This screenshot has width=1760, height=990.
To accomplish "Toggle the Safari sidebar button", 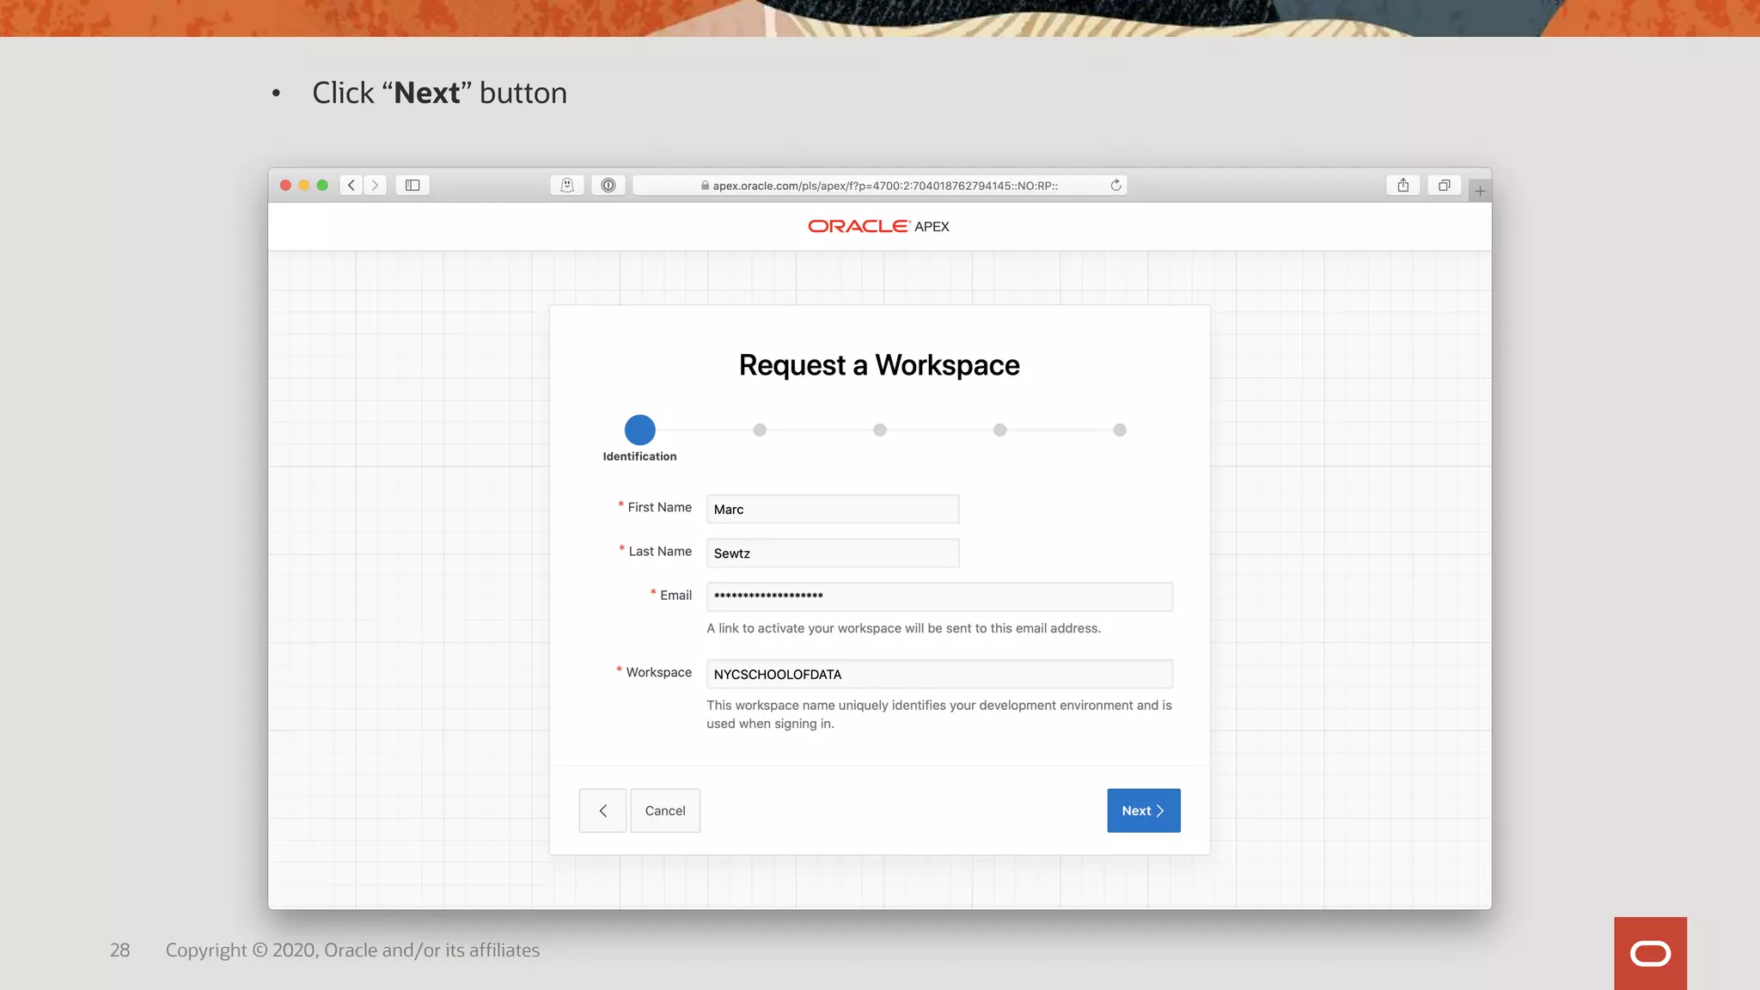I will pos(412,185).
